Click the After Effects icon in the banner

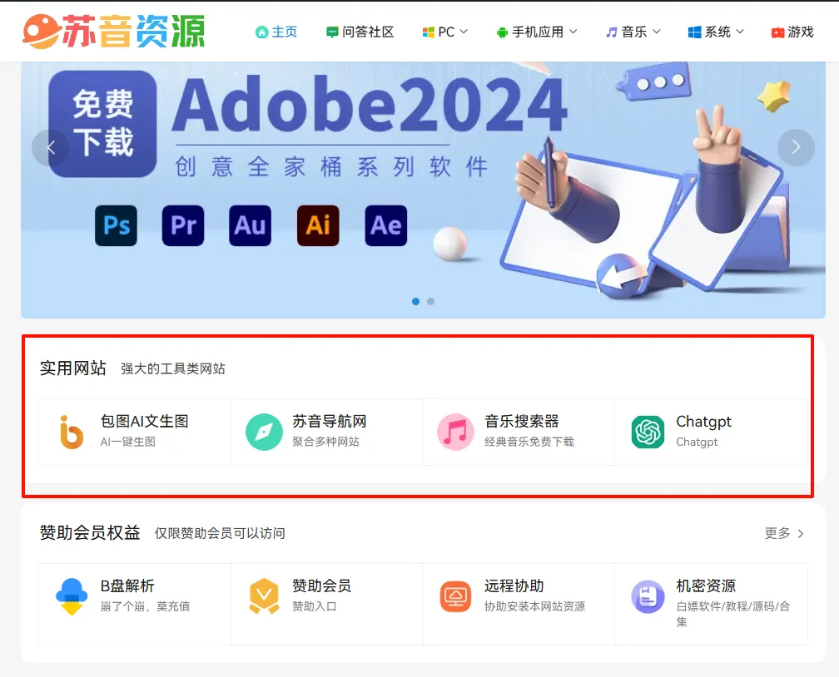pyautogui.click(x=385, y=225)
